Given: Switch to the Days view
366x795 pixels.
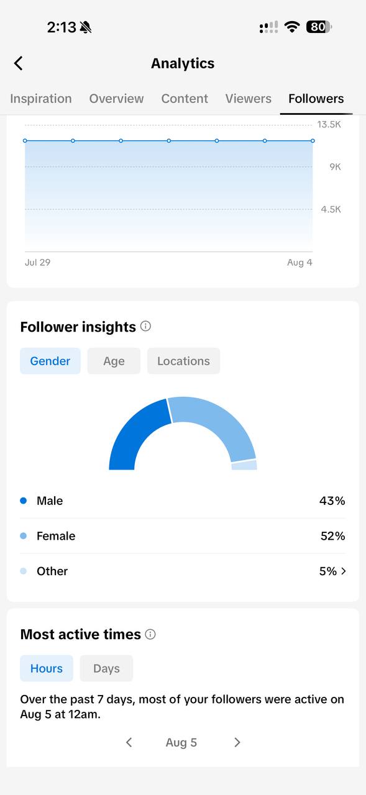Looking at the screenshot, I should tap(106, 668).
